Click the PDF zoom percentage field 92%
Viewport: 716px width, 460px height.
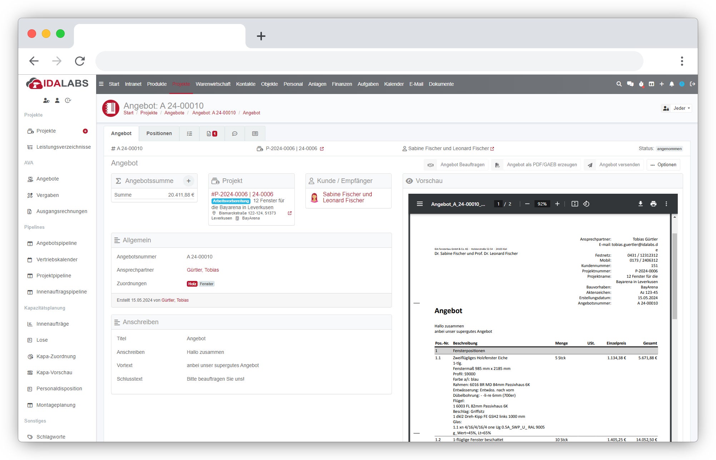(542, 204)
